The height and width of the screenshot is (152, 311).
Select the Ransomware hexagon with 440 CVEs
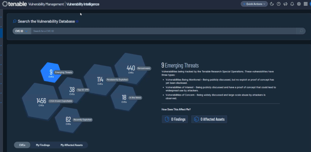tap(131, 69)
